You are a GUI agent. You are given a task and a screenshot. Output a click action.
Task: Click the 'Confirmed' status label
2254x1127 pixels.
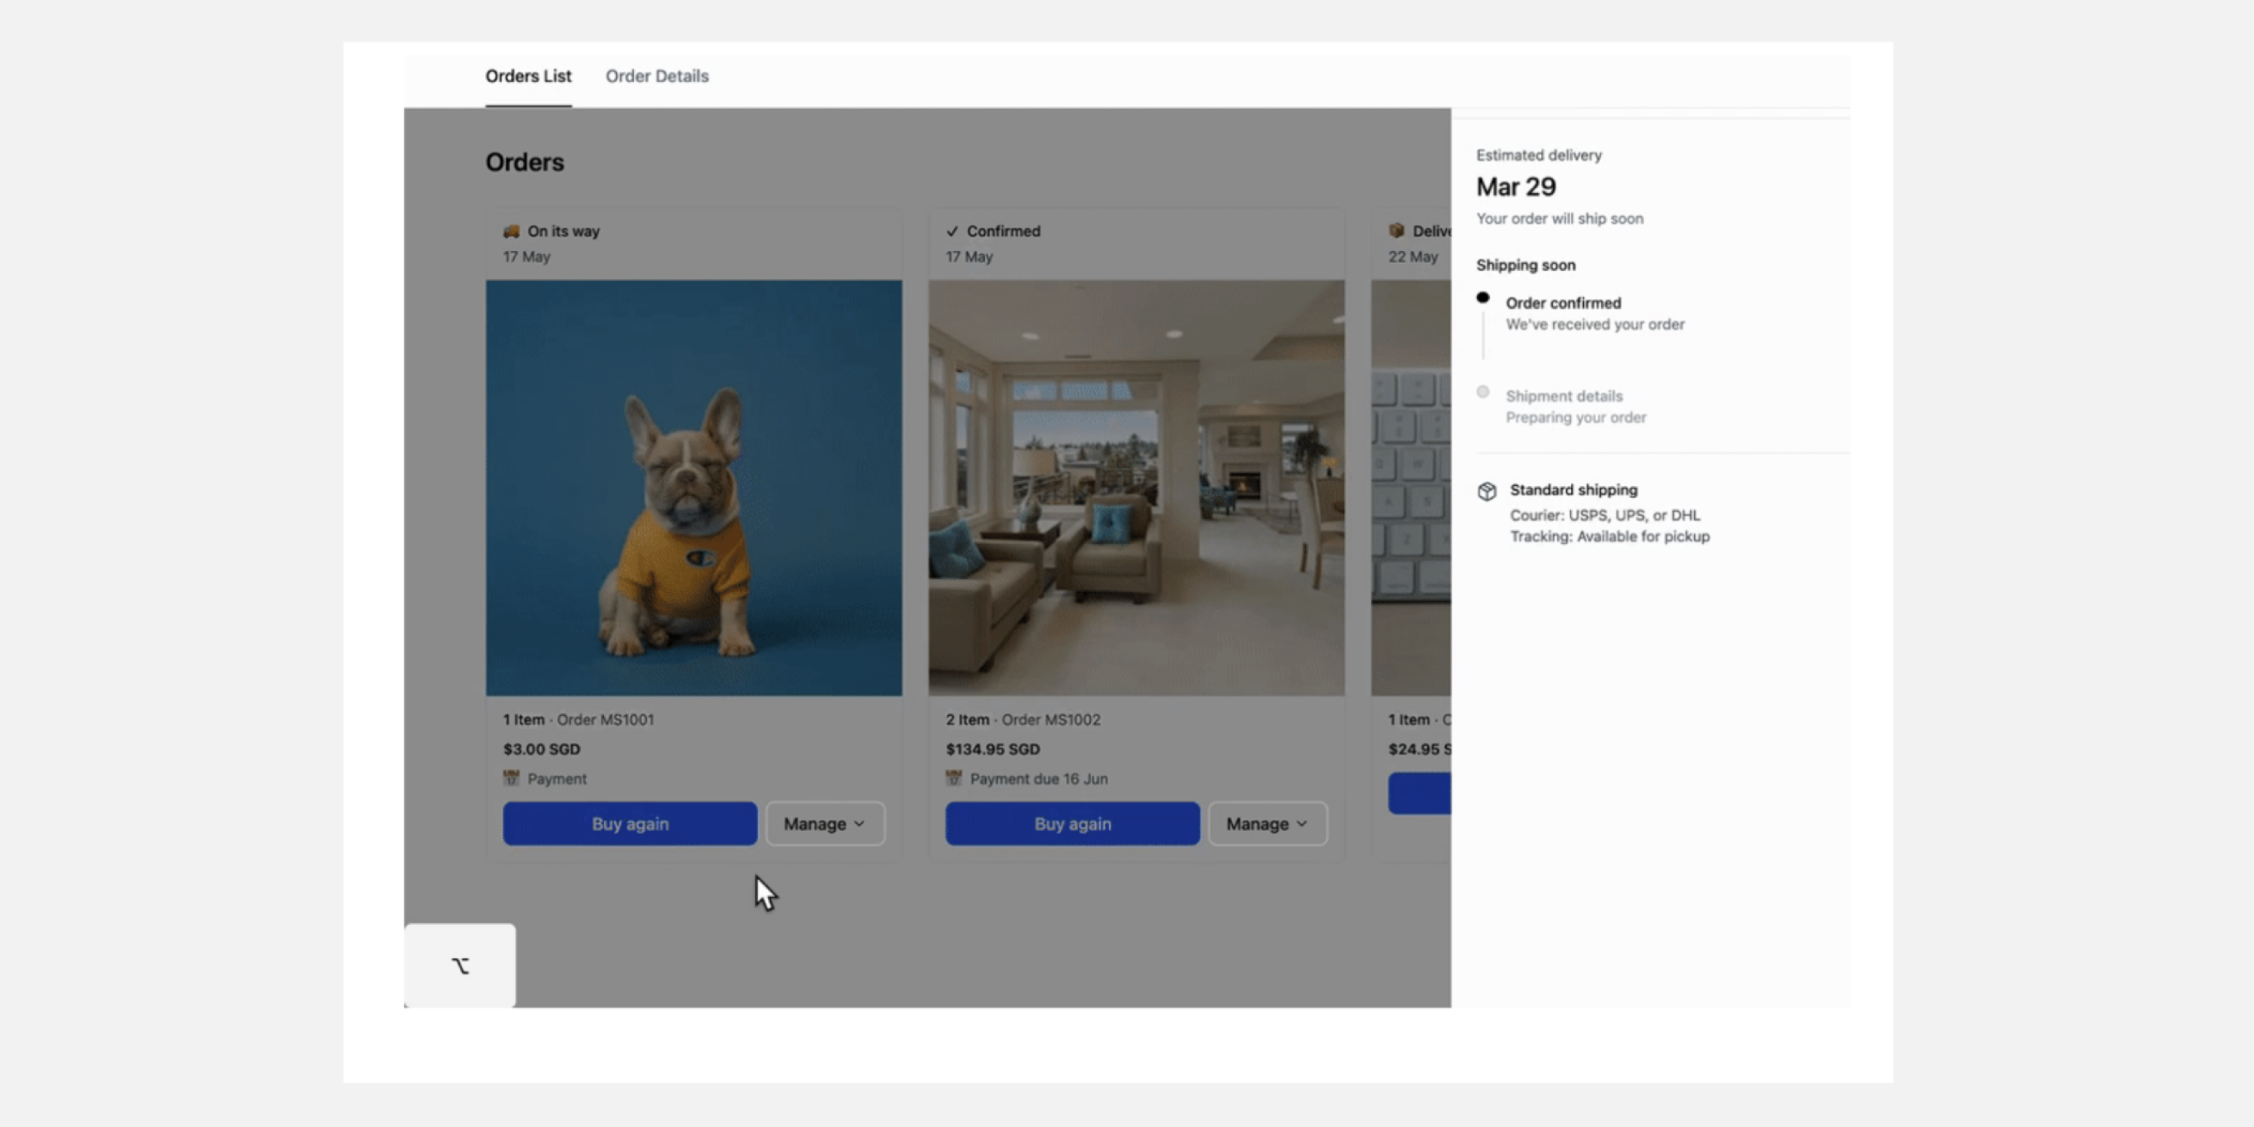(x=1004, y=231)
